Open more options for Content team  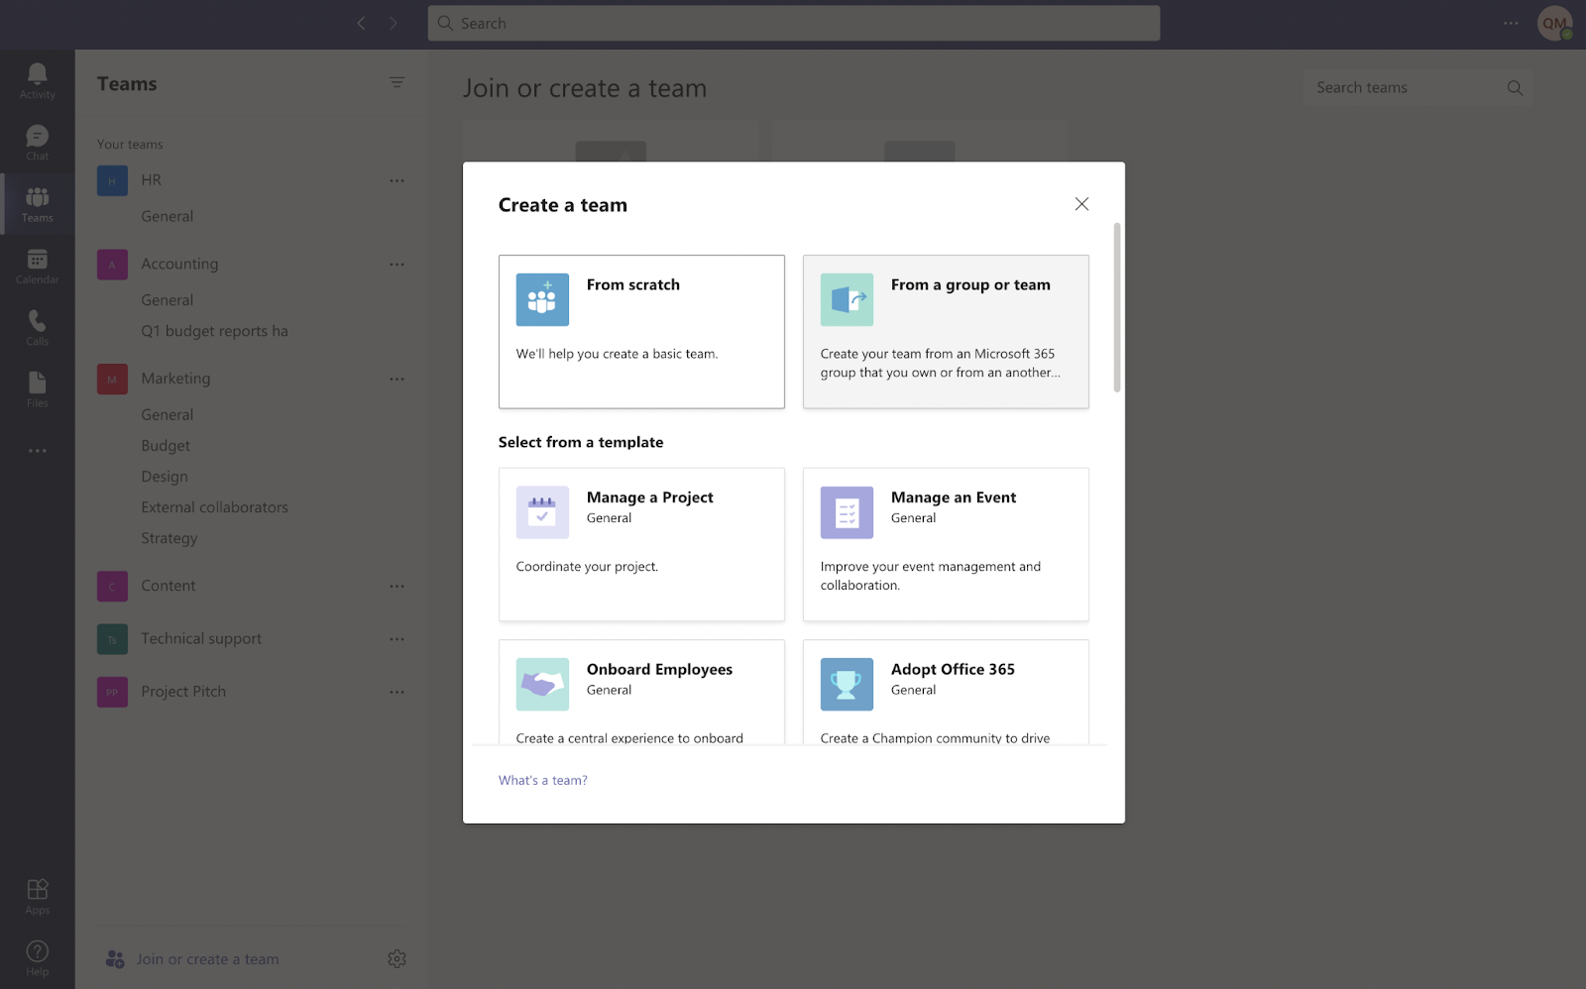[x=396, y=586]
